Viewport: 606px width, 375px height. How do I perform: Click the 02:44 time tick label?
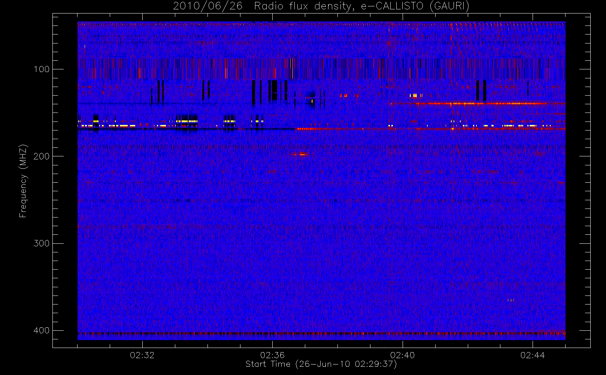[533, 355]
